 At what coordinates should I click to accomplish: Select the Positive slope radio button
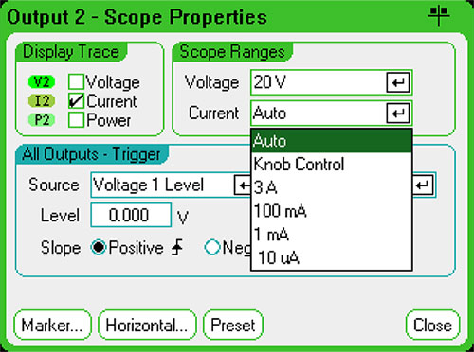99,247
